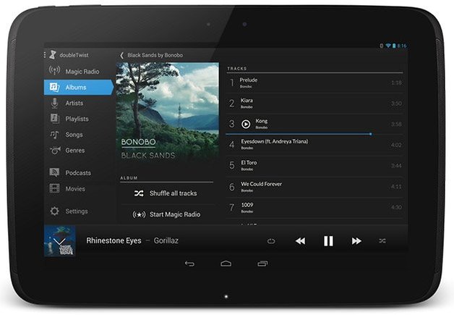Click the progress bar handle dot
454x315 pixels.
click(371, 134)
